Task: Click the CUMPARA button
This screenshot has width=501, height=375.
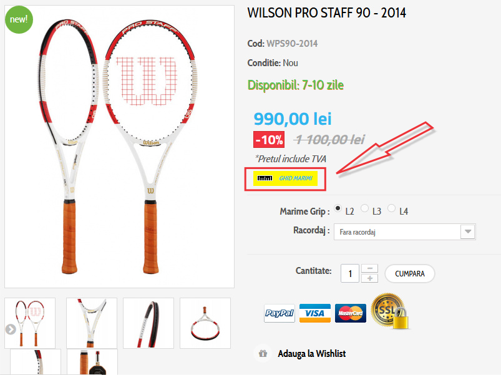Action: (410, 274)
